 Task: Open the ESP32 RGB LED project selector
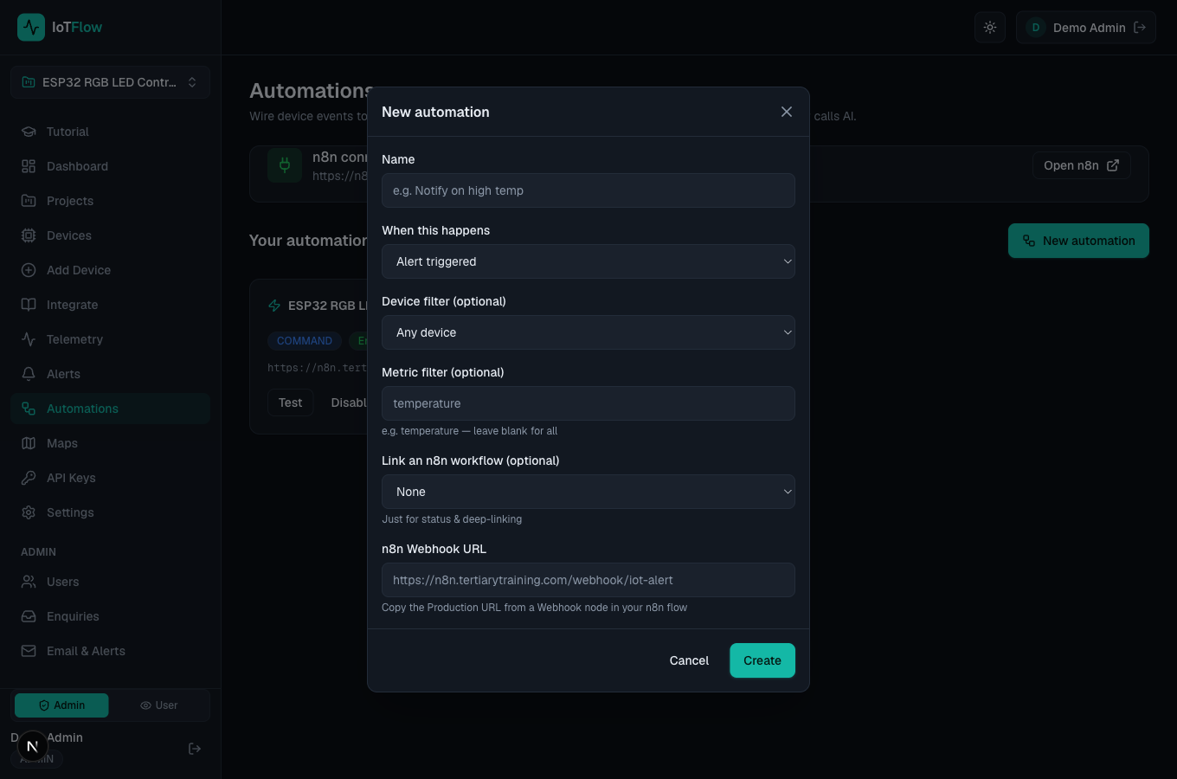tap(111, 82)
